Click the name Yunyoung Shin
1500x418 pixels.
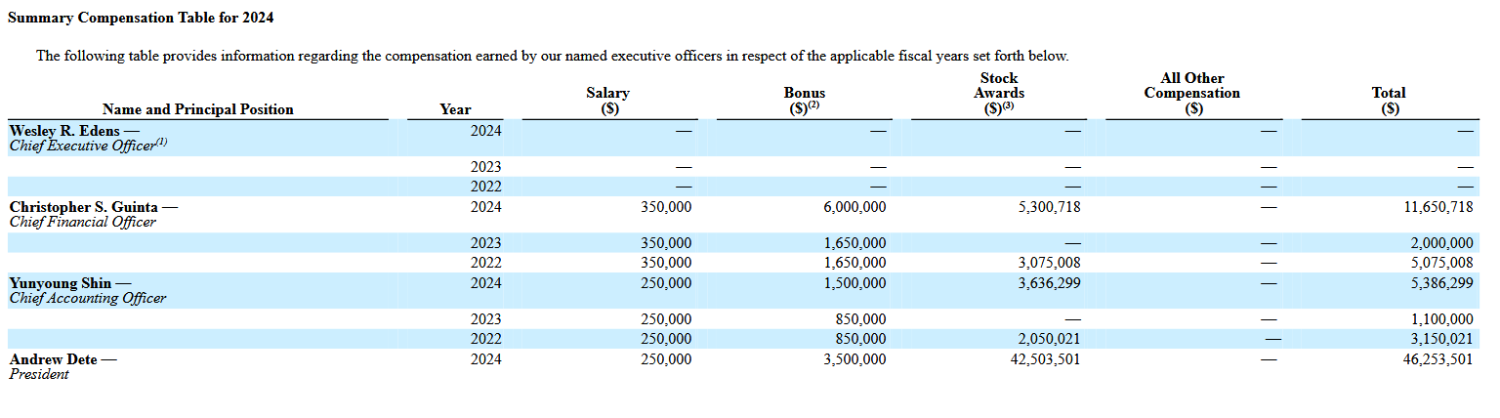pyautogui.click(x=61, y=283)
